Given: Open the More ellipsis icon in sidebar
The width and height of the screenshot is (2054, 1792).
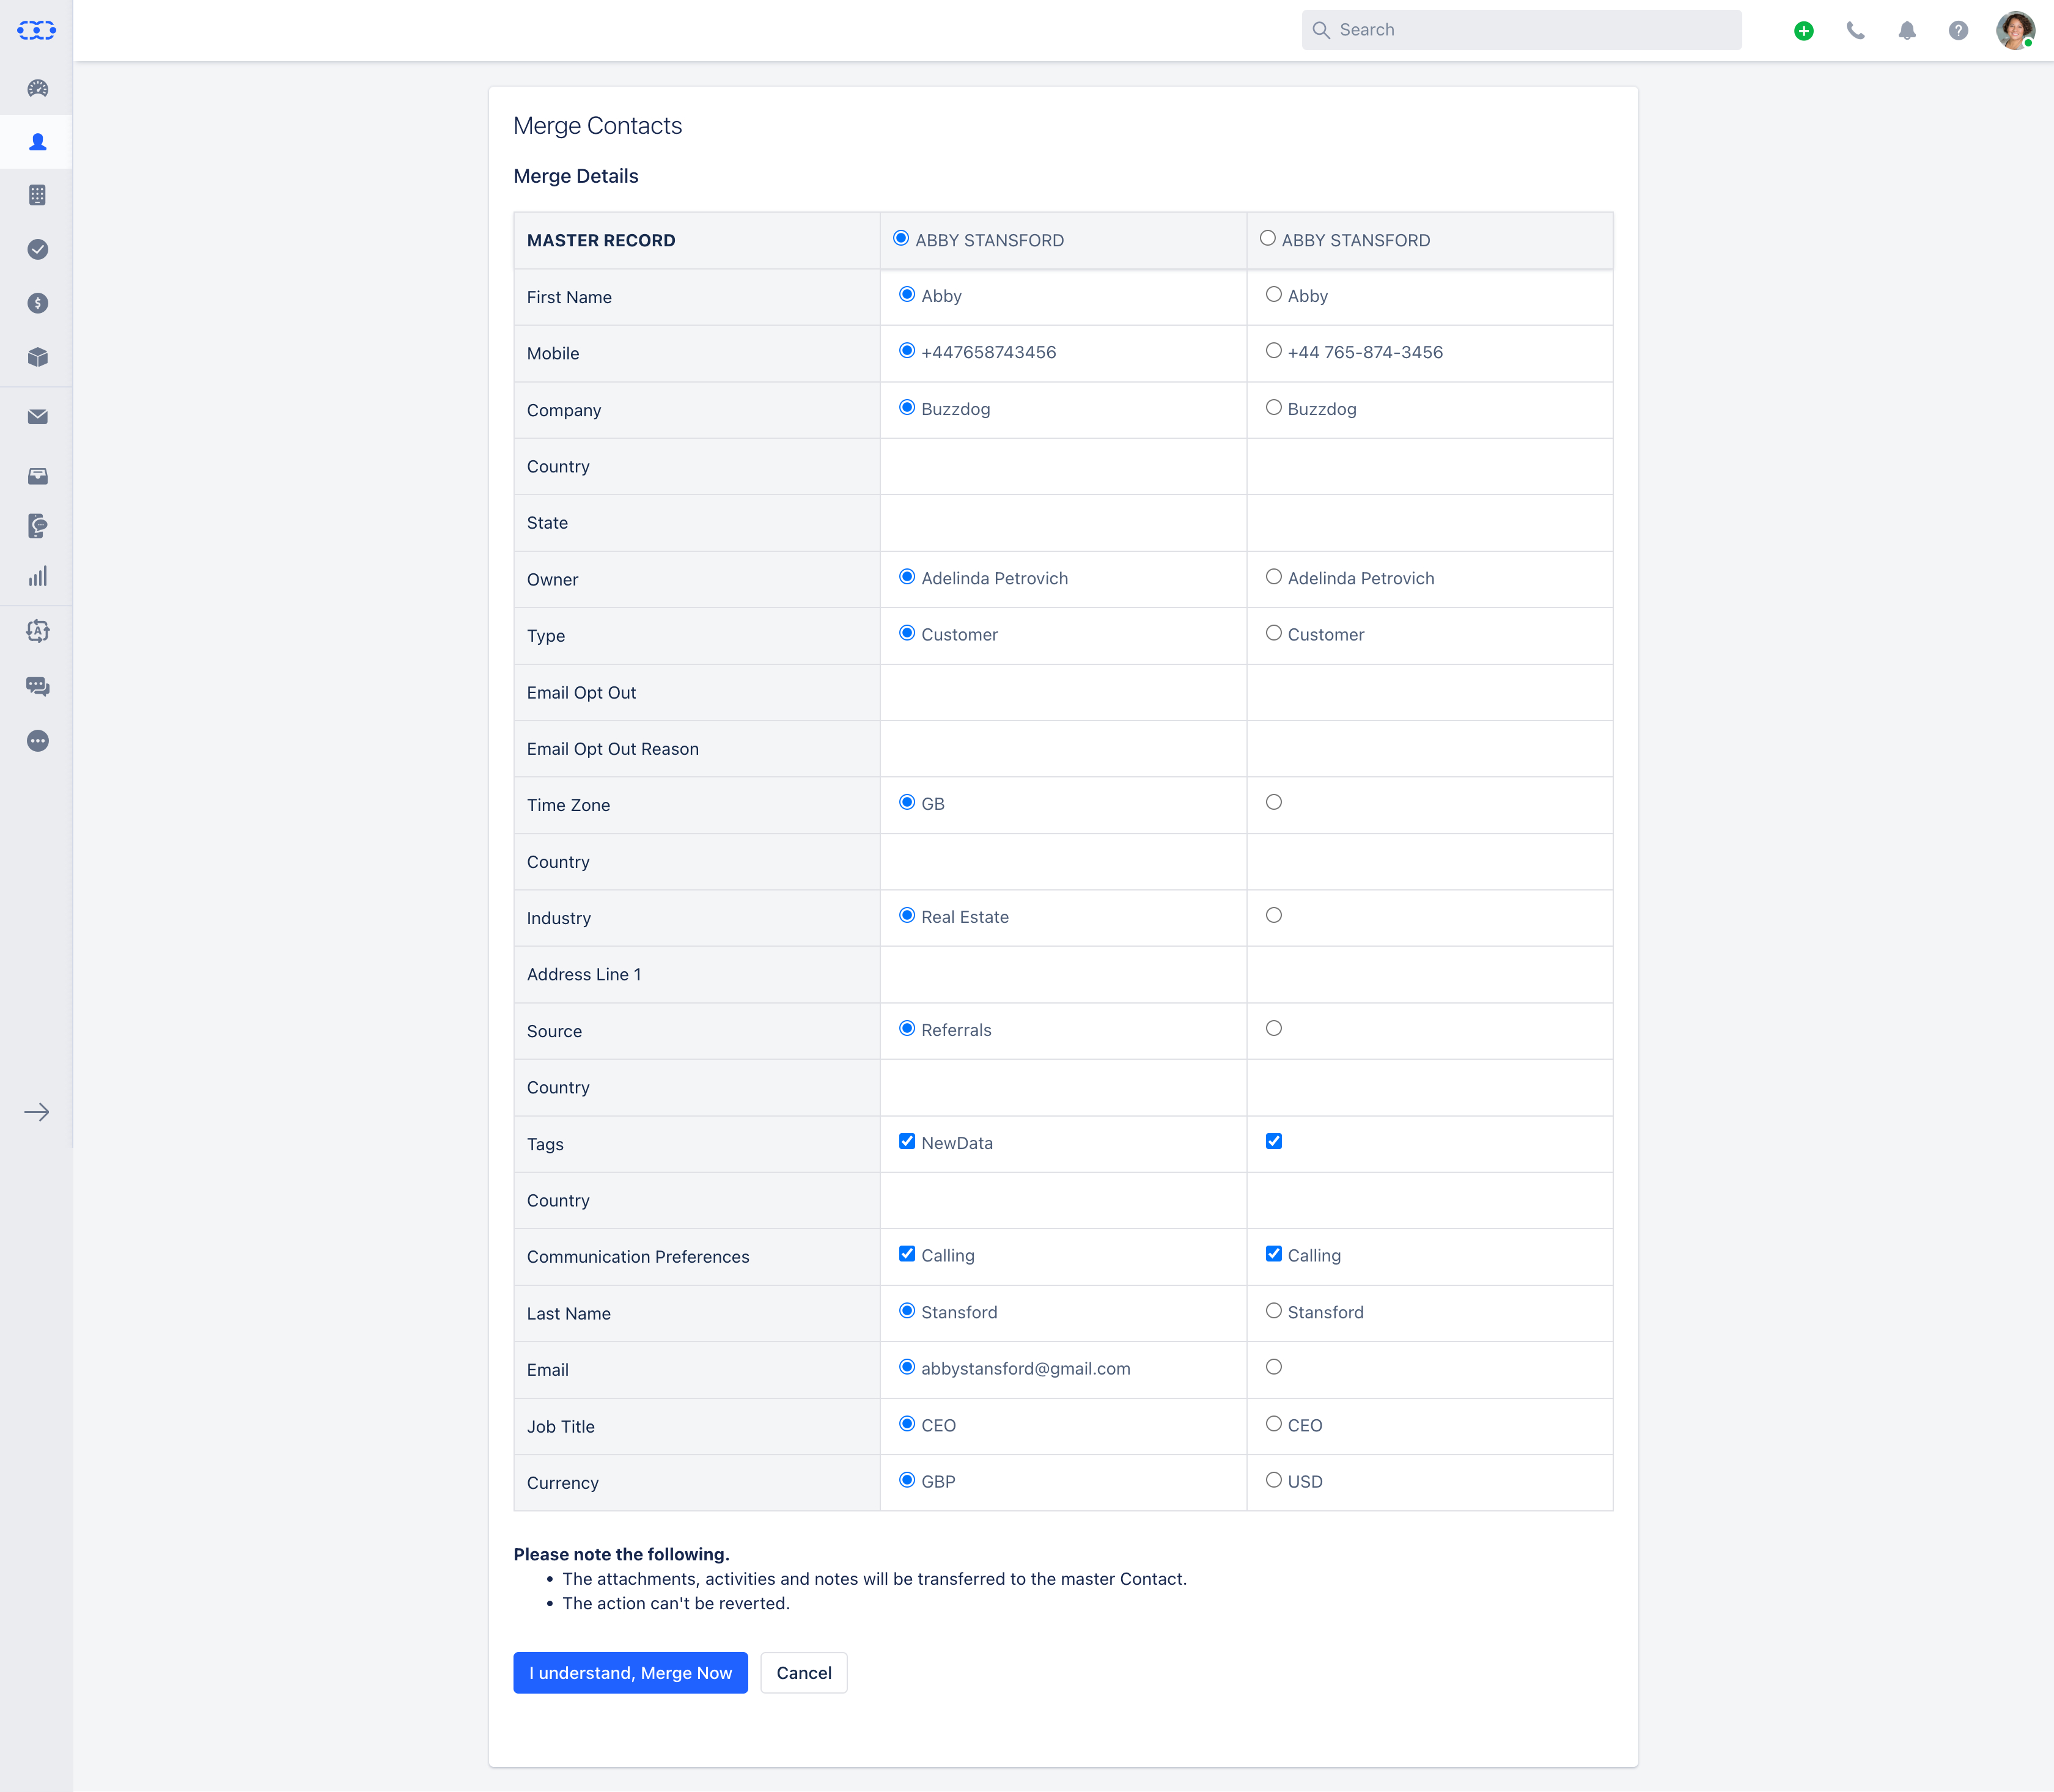Looking at the screenshot, I should point(37,741).
